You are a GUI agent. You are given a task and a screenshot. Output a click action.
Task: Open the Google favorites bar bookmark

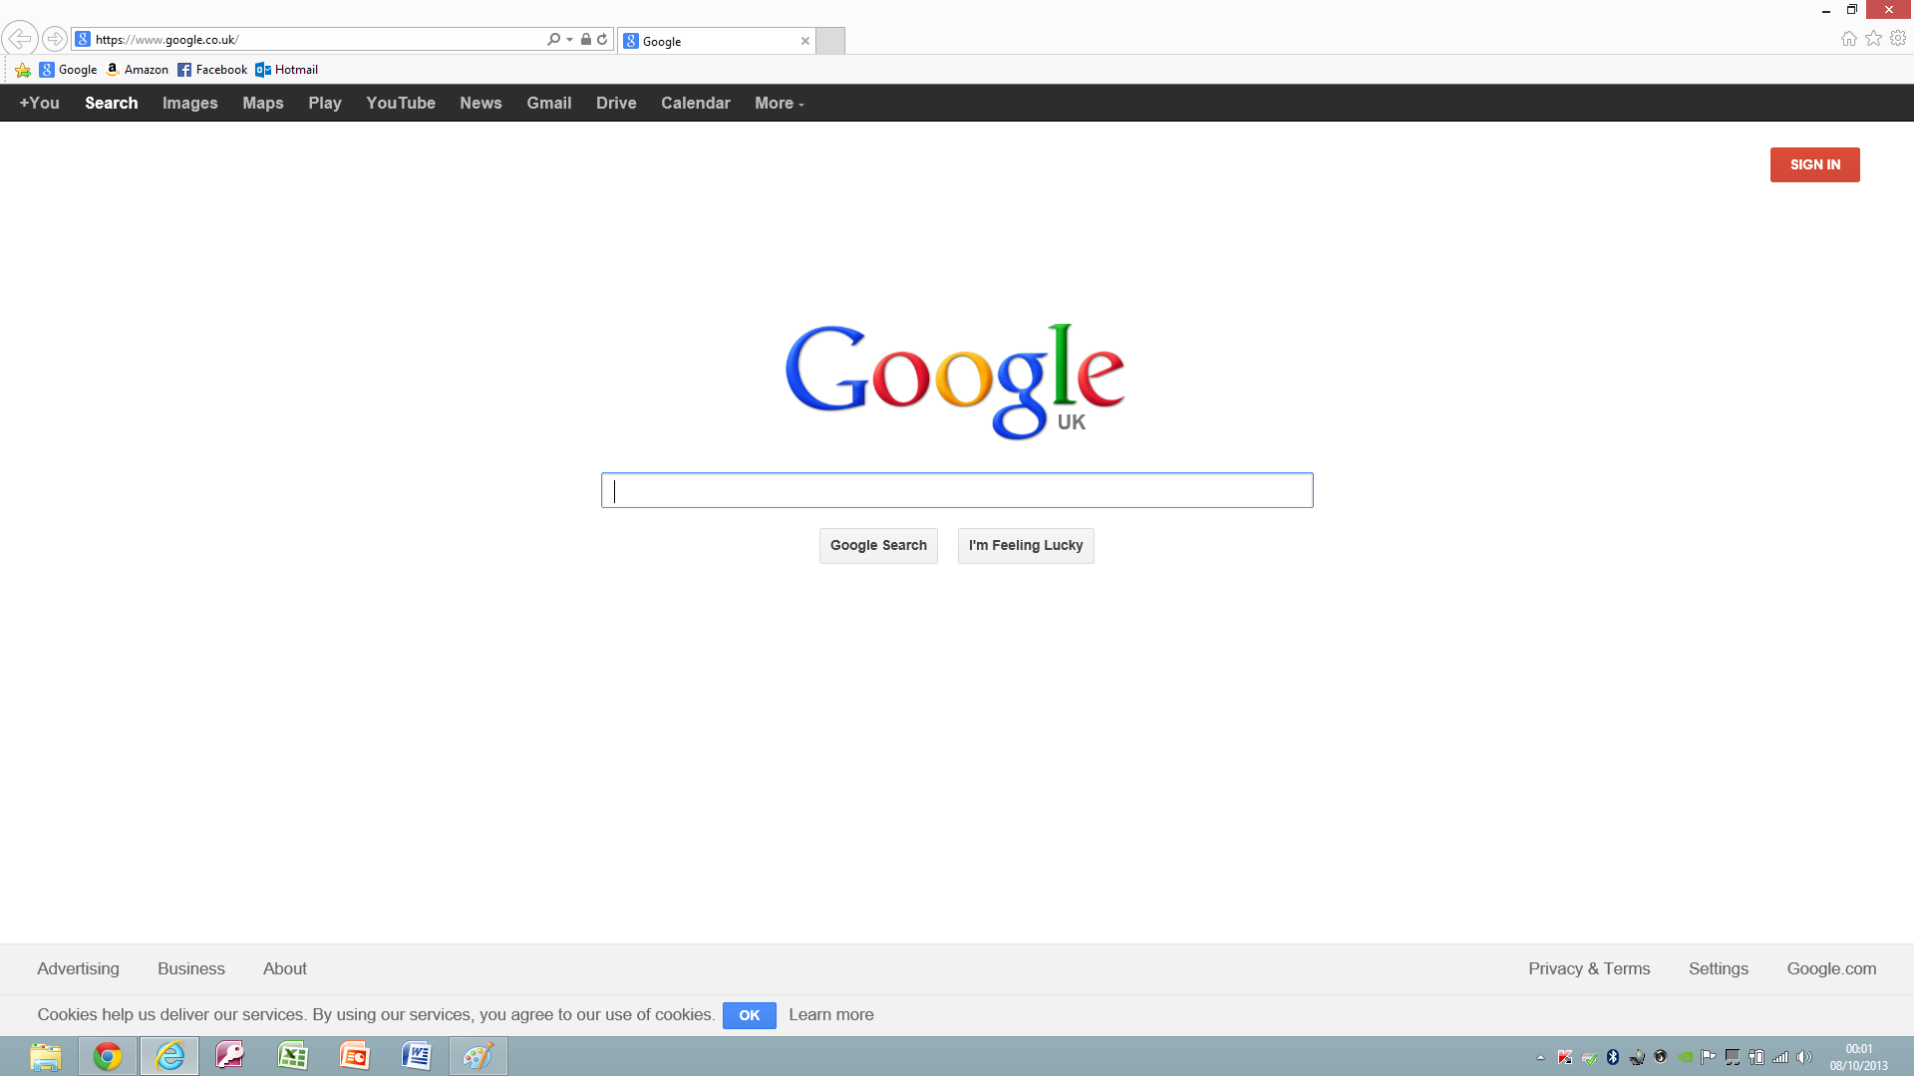click(68, 70)
